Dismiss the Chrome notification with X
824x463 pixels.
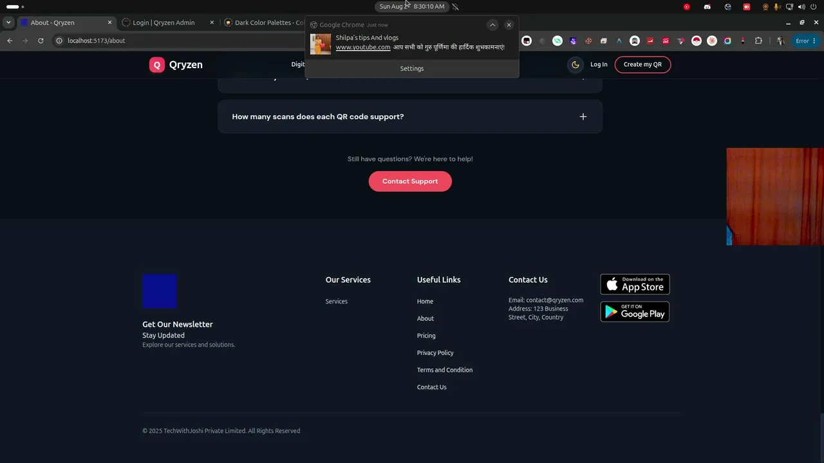(509, 25)
